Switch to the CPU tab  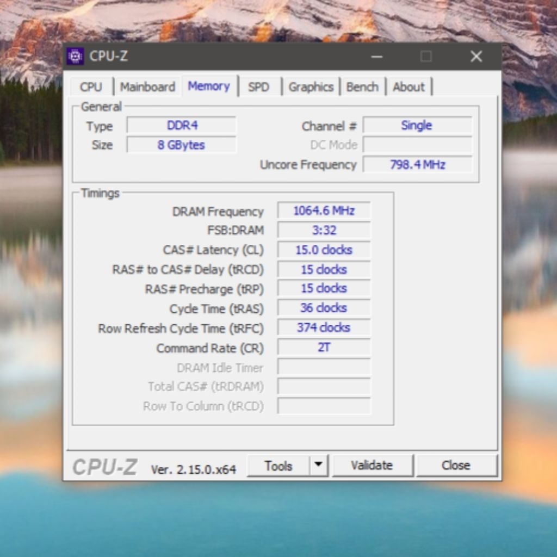pos(91,86)
